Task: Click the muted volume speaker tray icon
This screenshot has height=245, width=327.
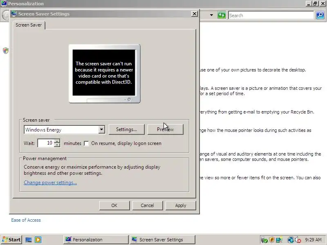Action: pos(298,240)
